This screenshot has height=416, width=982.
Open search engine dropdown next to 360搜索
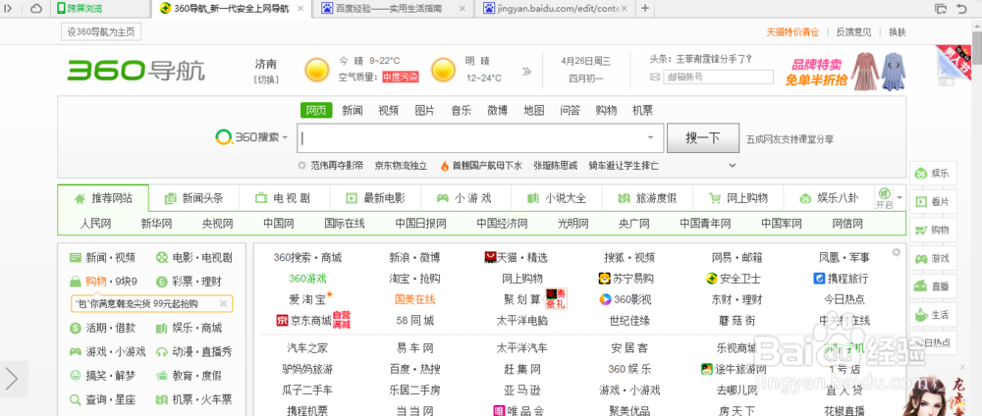[x=285, y=137]
